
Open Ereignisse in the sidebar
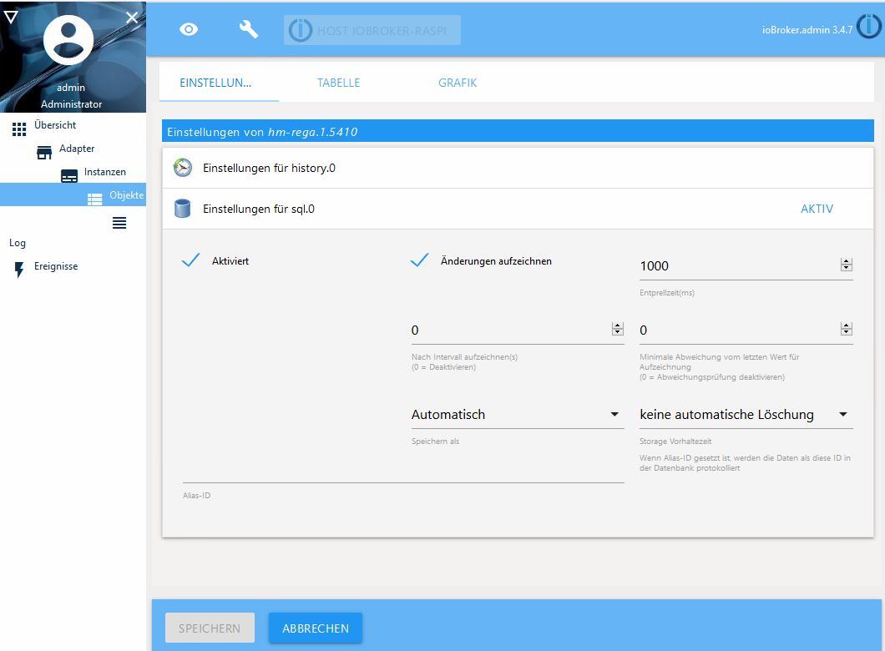pyautogui.click(x=56, y=266)
